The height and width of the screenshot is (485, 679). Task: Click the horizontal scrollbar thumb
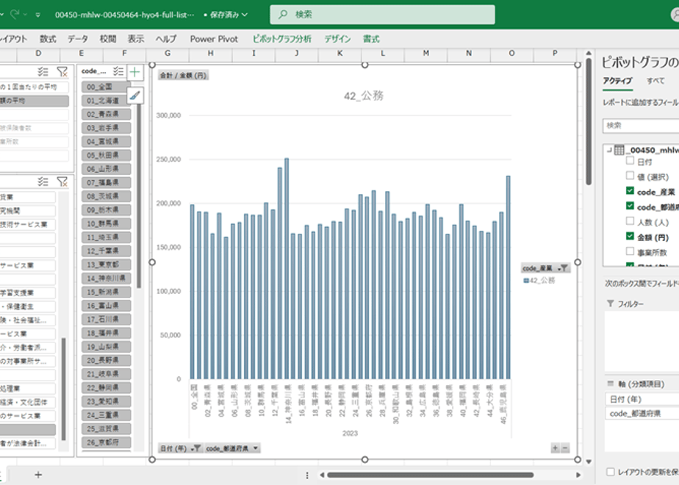[431, 475]
